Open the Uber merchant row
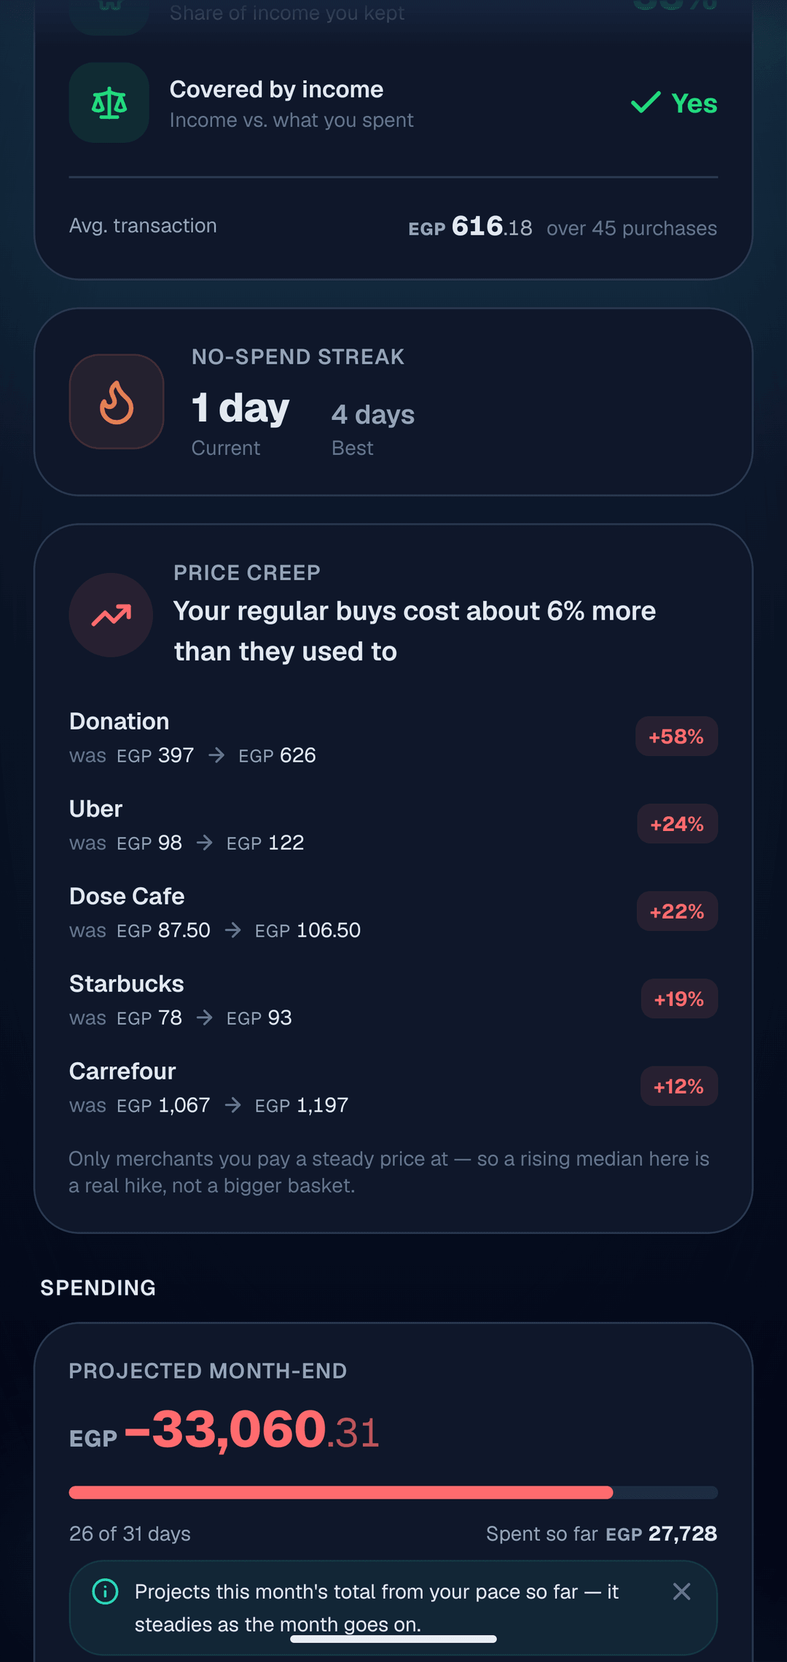Viewport: 787px width, 1662px height. point(393,824)
